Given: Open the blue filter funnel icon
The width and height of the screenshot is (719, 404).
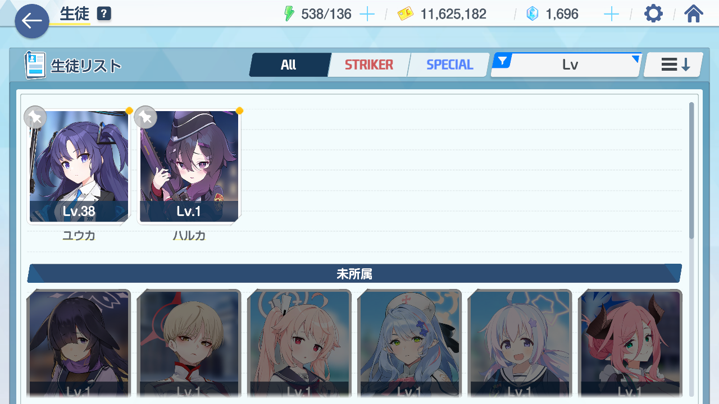Looking at the screenshot, I should pyautogui.click(x=502, y=61).
